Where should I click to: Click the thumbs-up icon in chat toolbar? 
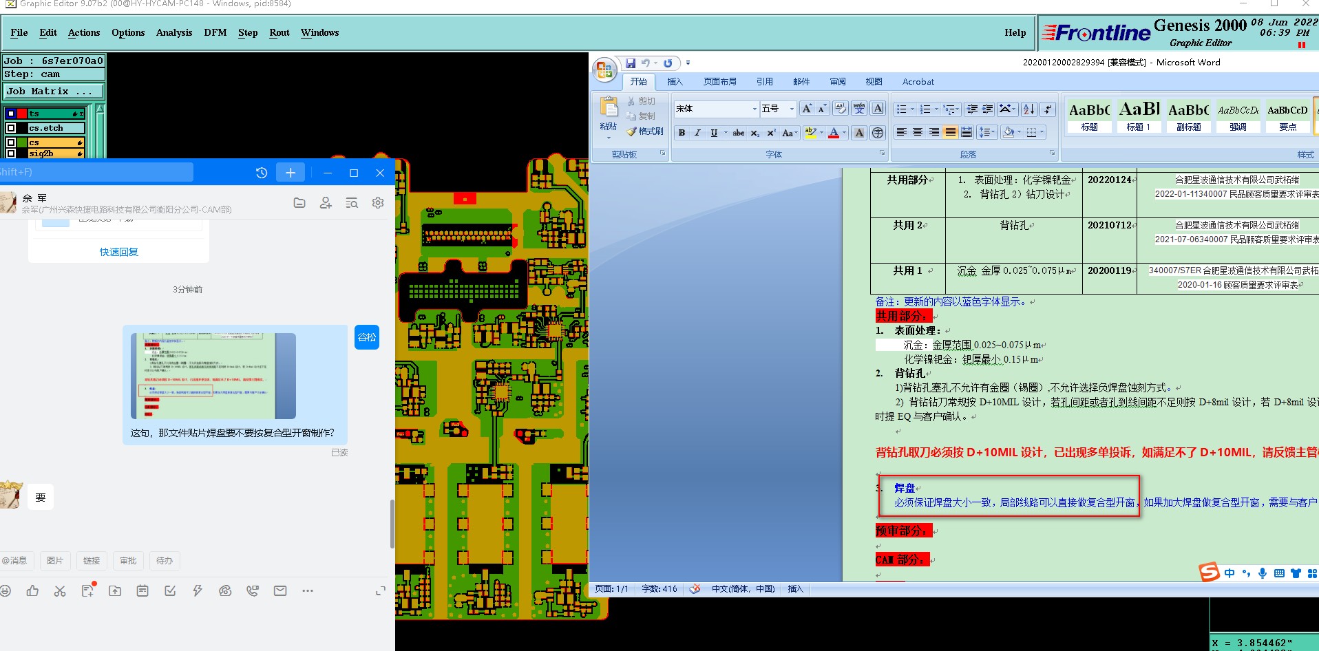(x=32, y=590)
